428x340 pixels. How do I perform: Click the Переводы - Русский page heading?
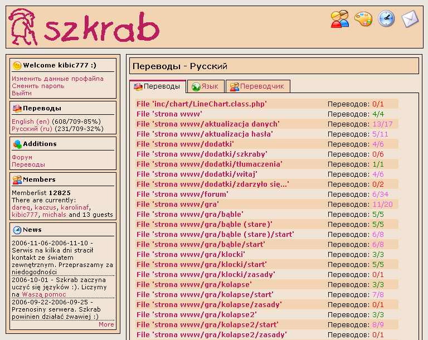pyautogui.click(x=180, y=66)
